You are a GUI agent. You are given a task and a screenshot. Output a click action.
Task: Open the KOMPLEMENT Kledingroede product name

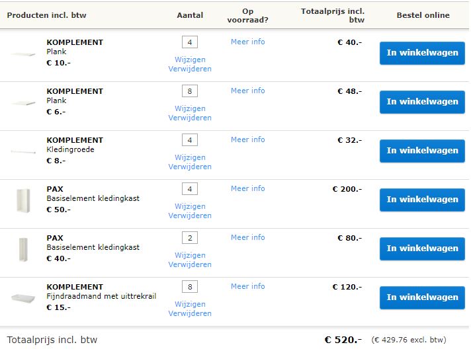click(75, 140)
